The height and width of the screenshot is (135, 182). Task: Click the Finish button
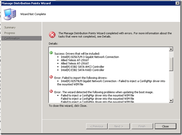142,126
